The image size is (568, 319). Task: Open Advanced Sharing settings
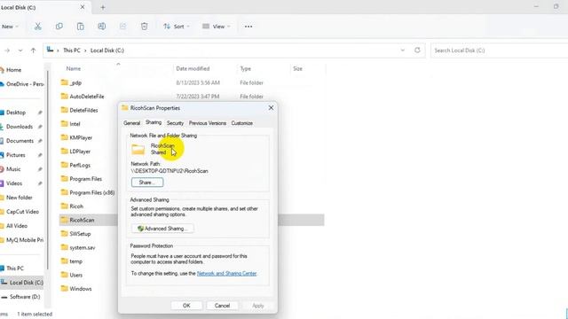pyautogui.click(x=162, y=229)
